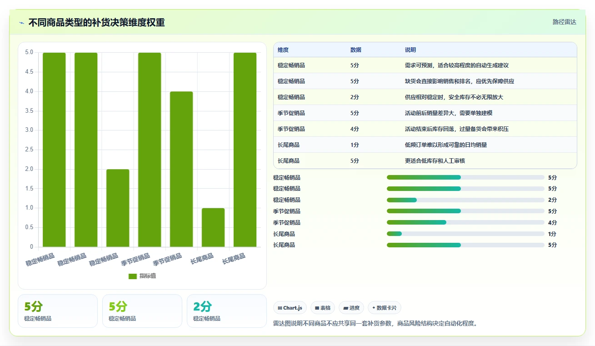
Task: Click the 季节促销品 progress bar showing 5分
Action: [465, 211]
